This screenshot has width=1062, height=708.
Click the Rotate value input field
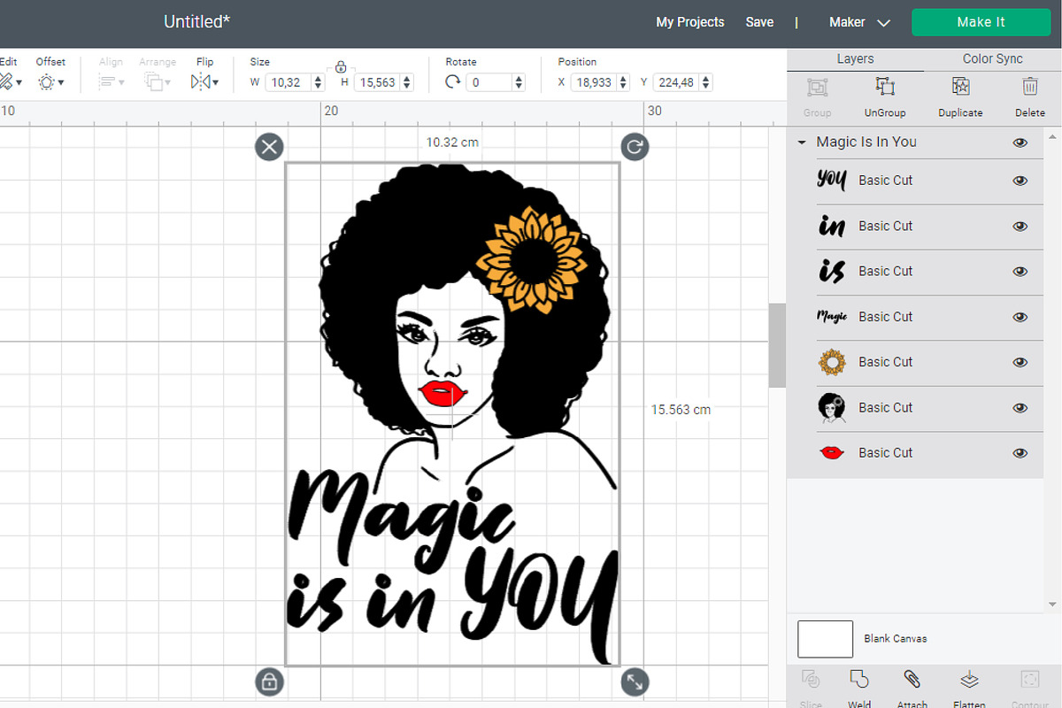[489, 82]
